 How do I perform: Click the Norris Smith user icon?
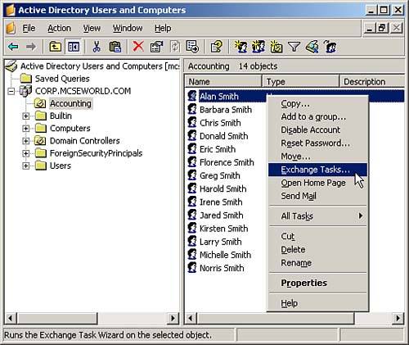coord(192,268)
